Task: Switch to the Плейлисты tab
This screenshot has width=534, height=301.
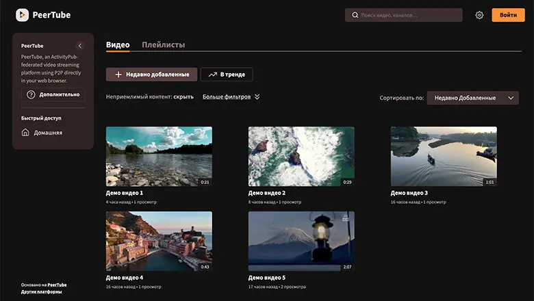Action: pyautogui.click(x=163, y=45)
